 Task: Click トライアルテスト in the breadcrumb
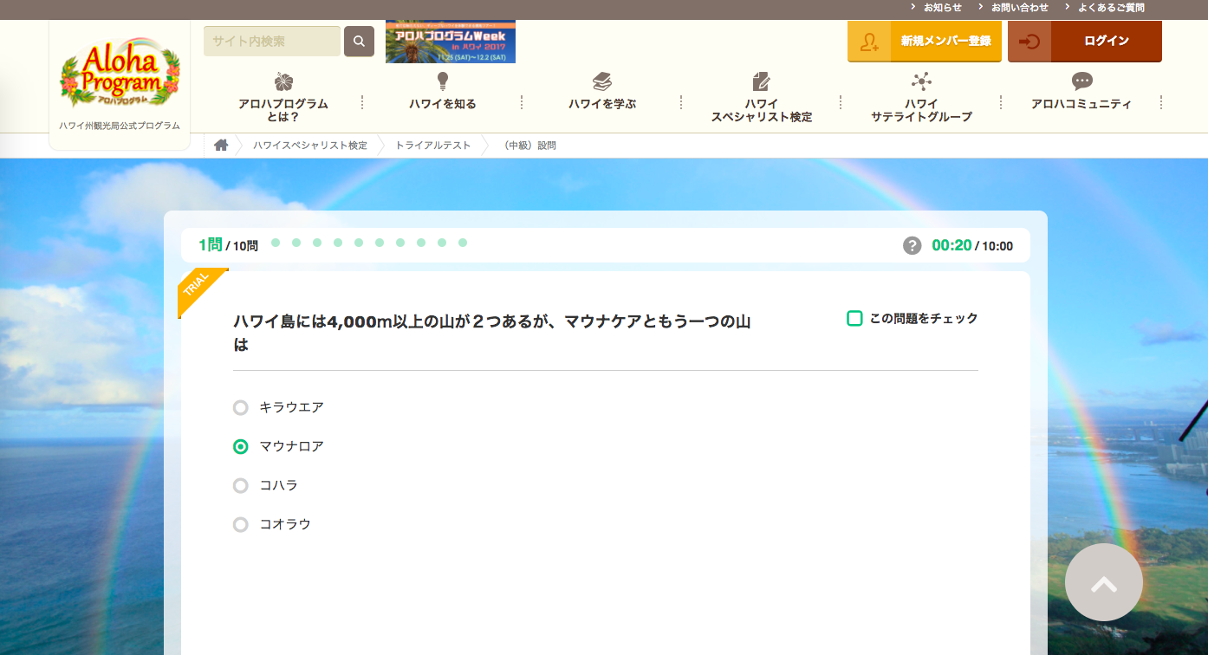[433, 146]
